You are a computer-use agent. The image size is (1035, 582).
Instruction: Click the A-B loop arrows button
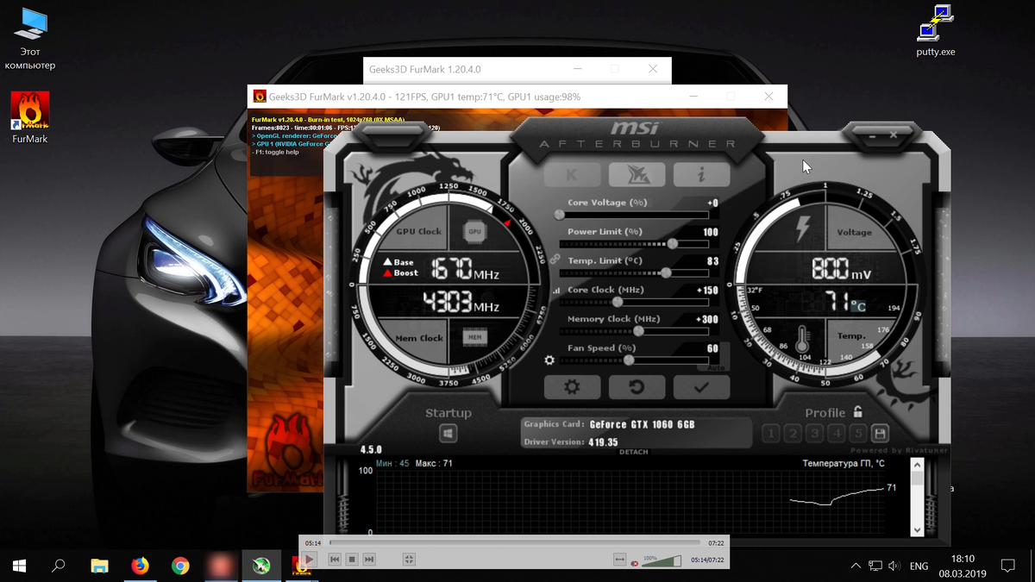[x=619, y=560]
